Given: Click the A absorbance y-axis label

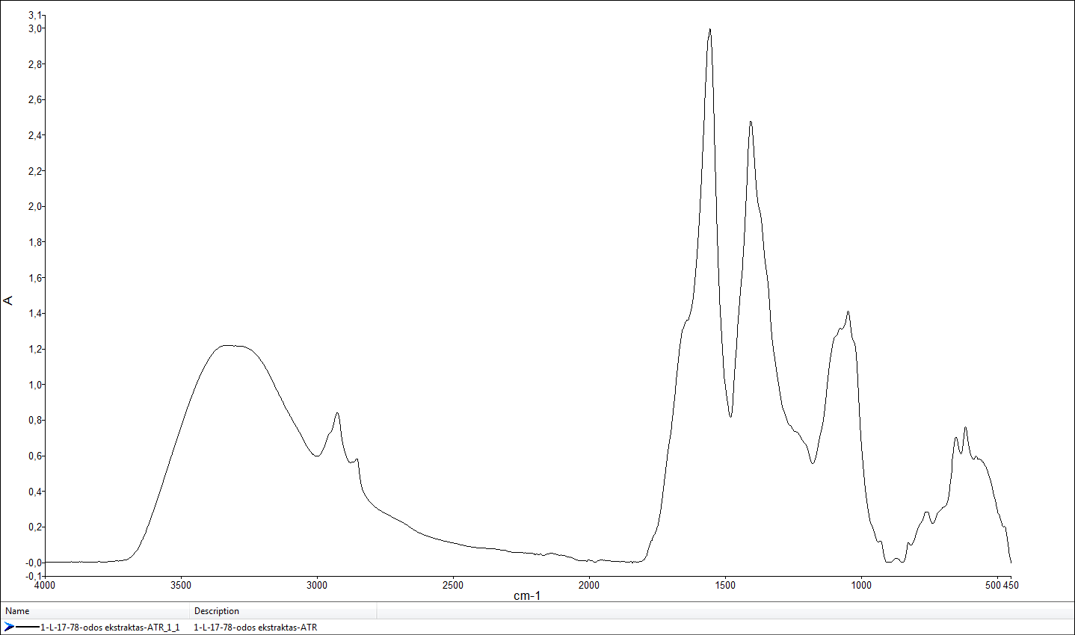Looking at the screenshot, I should click(8, 300).
